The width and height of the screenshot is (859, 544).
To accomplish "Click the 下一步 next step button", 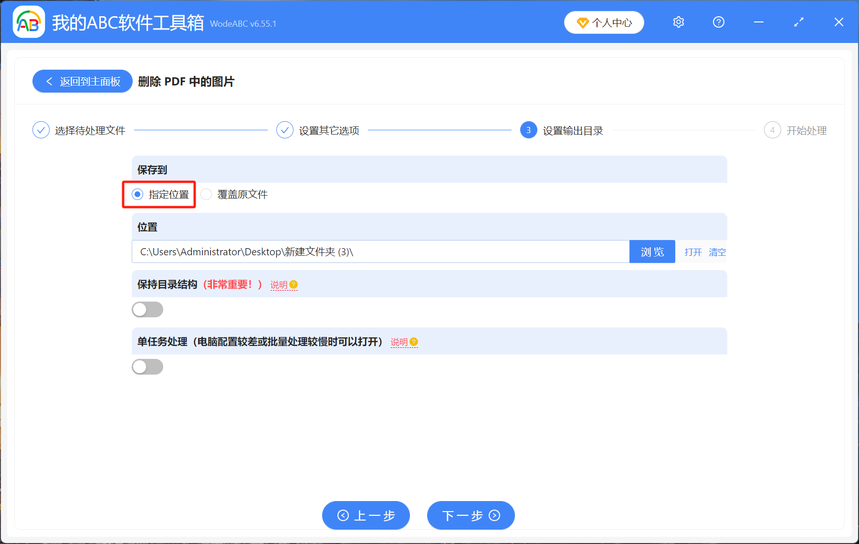I will pos(470,515).
